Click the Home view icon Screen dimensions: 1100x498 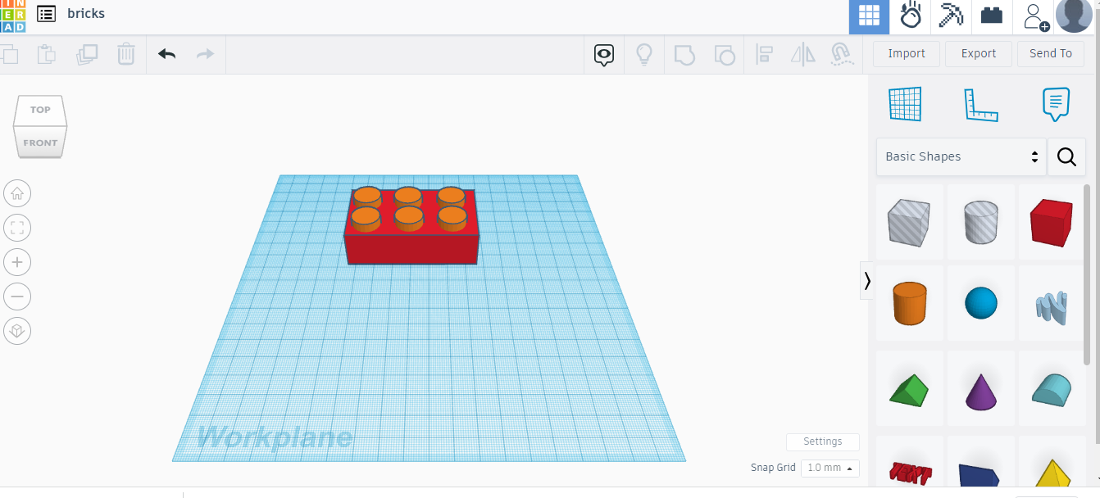pyautogui.click(x=17, y=194)
